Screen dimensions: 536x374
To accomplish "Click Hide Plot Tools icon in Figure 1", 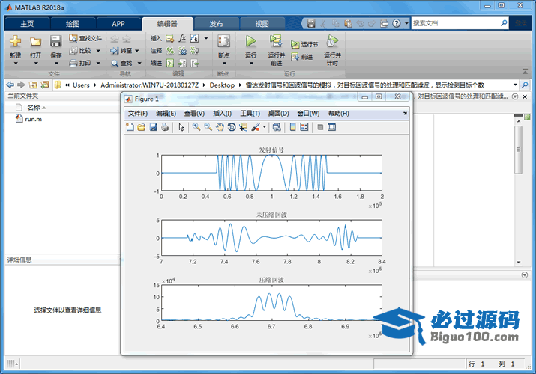I will pyautogui.click(x=320, y=127).
